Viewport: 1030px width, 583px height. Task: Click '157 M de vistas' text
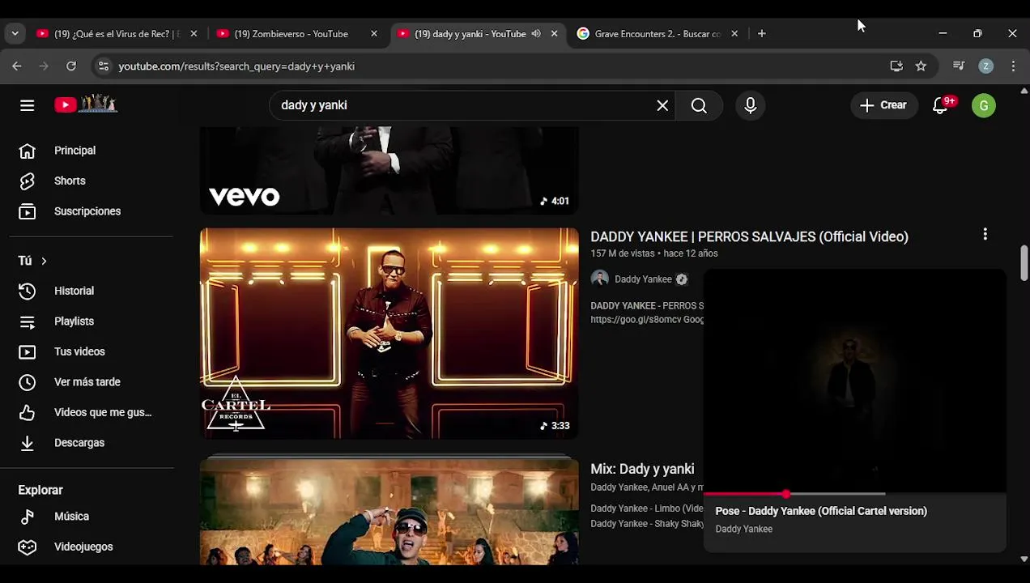[622, 253]
